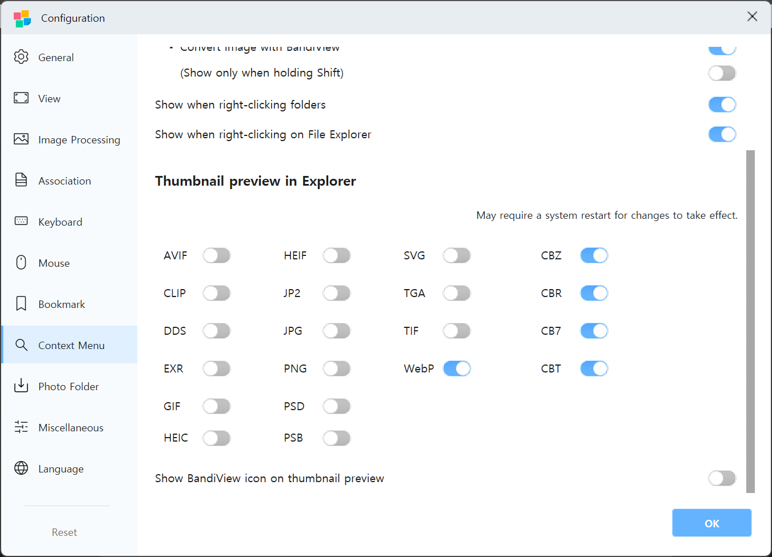Click the General gear icon
This screenshot has height=557, width=772.
21,57
